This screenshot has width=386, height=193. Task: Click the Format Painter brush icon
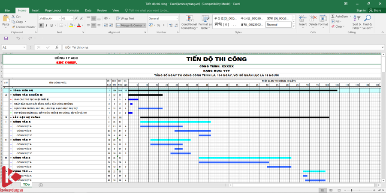14,27
